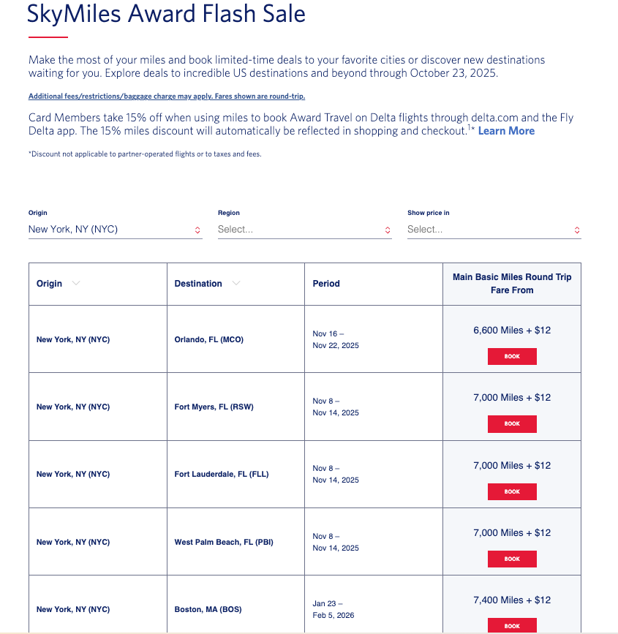Book the Fort Myers, FL (RSW) flight
The width and height of the screenshot is (618, 634).
(512, 423)
